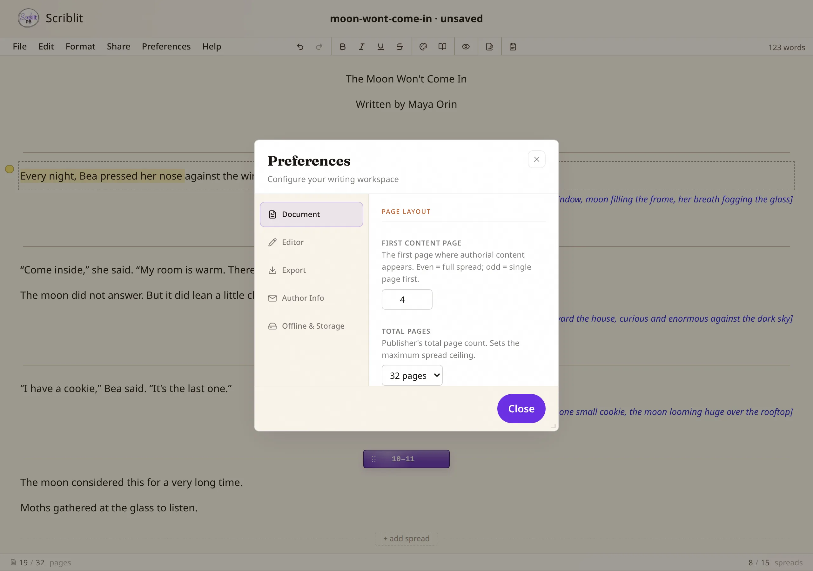813x571 pixels.
Task: Open the theme palette icon
Action: point(423,47)
